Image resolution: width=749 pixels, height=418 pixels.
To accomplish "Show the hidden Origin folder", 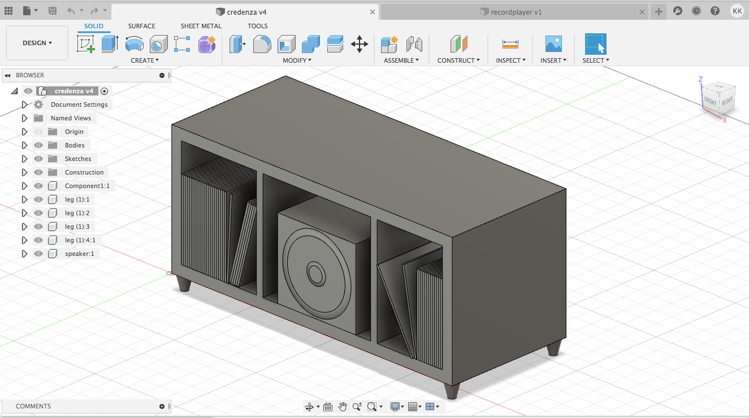I will click(x=38, y=132).
